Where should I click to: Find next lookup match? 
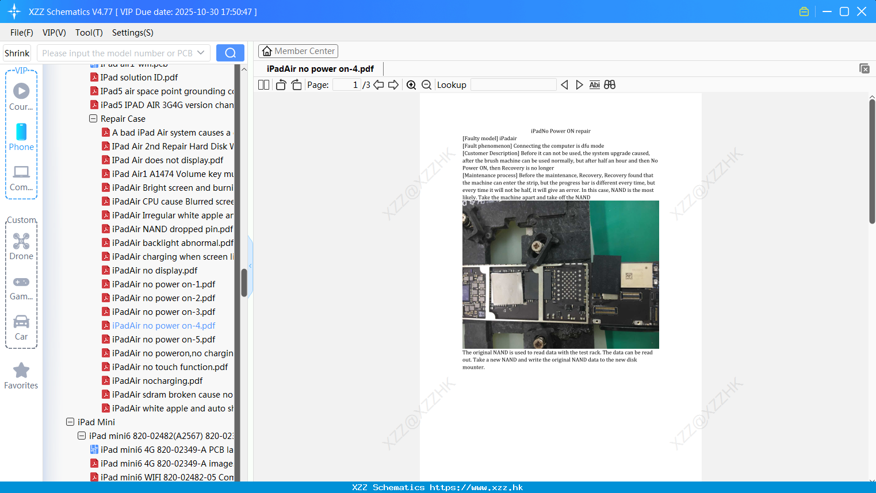coord(579,85)
